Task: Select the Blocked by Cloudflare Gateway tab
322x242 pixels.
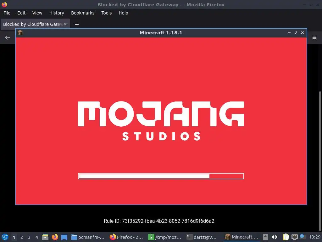Action: tap(33, 24)
